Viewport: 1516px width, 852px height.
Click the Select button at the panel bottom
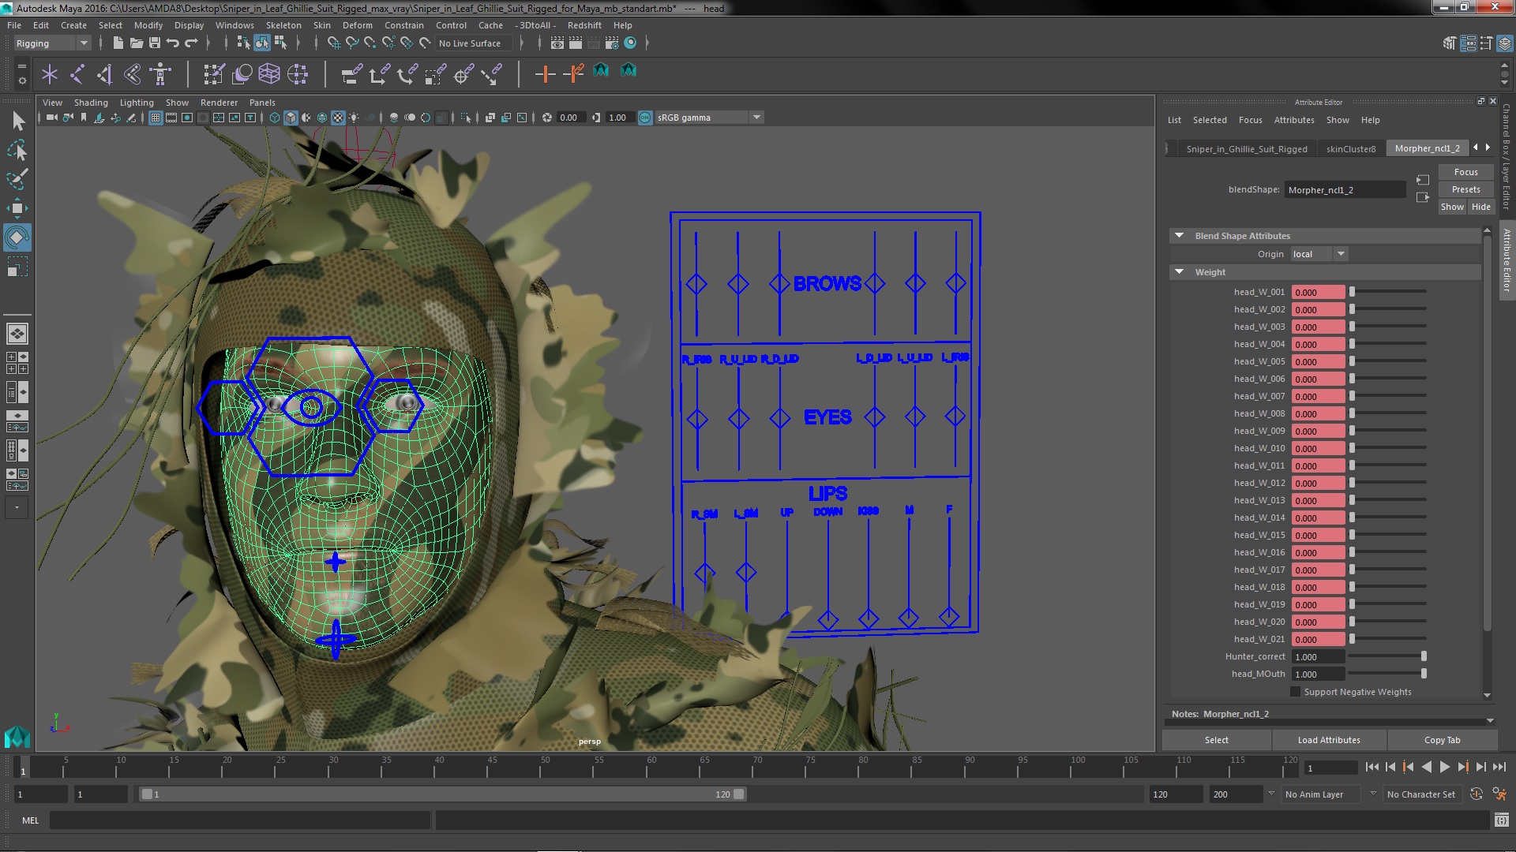coord(1216,740)
